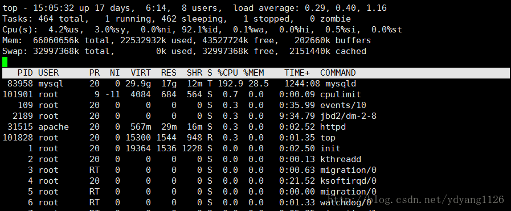Click the green terminal cursor block

(5, 62)
